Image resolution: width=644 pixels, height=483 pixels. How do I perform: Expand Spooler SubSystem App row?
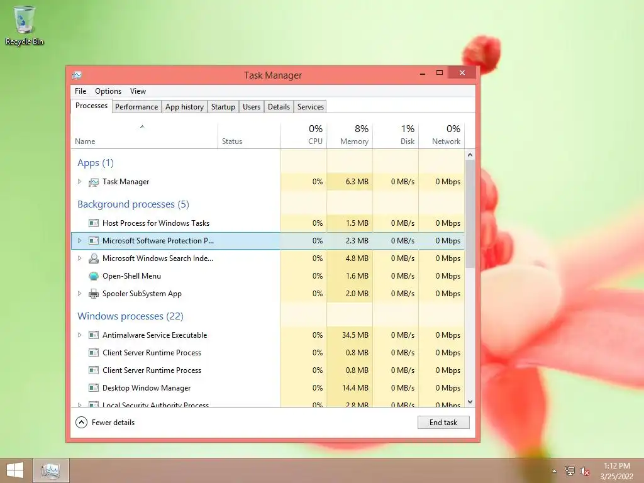coord(79,294)
